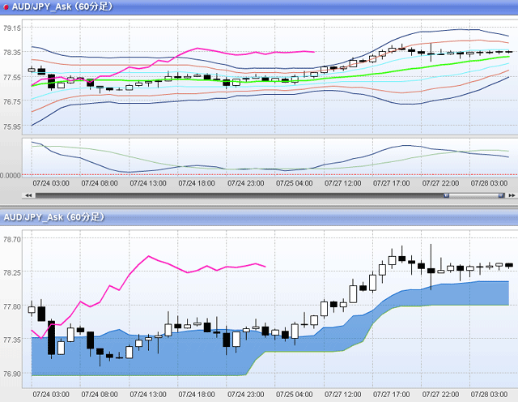518x402 pixels.
Task: Click lower chart's 07/25 04:00 time label
Action: (294, 395)
